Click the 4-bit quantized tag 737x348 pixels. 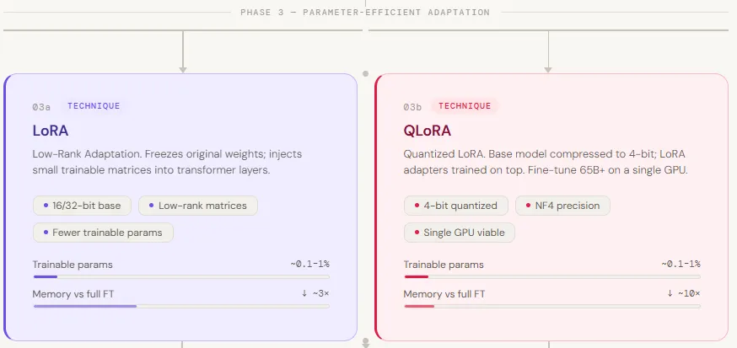tap(456, 206)
